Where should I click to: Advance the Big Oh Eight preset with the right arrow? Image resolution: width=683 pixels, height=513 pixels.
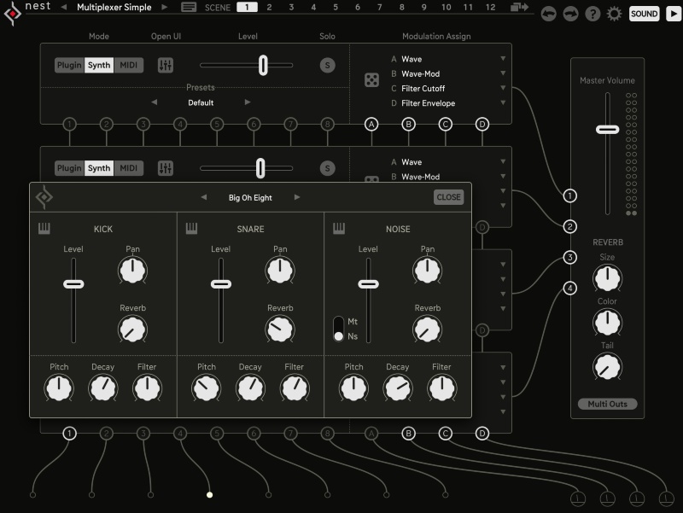coord(299,197)
